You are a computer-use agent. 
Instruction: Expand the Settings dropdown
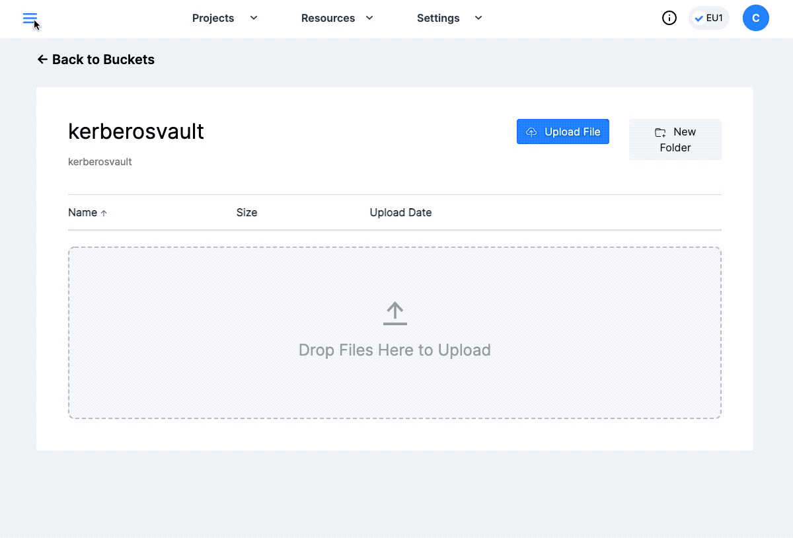click(x=478, y=19)
